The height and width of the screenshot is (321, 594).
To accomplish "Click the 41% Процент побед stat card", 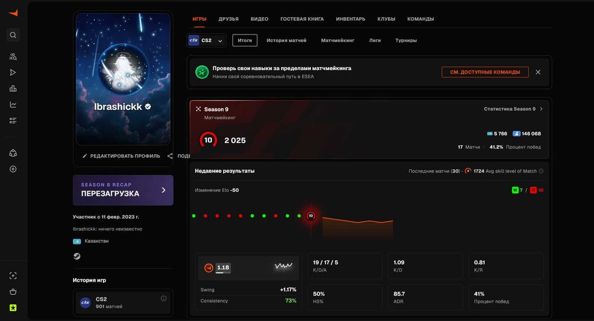I will pyautogui.click(x=505, y=297).
